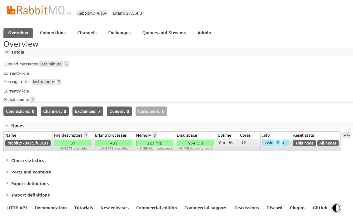Click the basic info tag
The width and height of the screenshot is (353, 218).
268,143
